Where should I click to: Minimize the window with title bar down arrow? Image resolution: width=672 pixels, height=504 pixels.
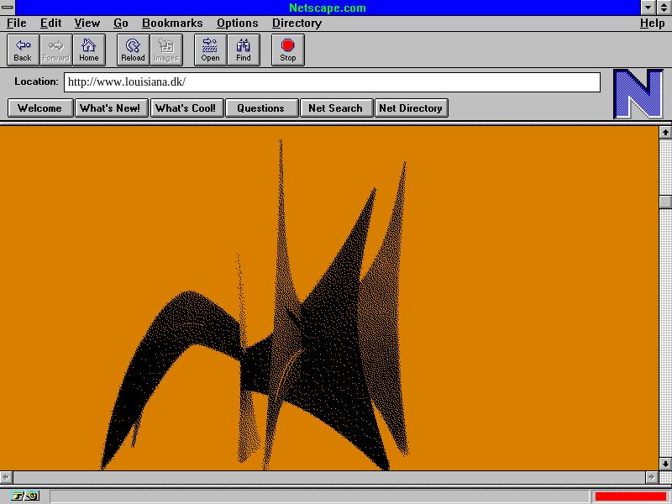click(648, 8)
